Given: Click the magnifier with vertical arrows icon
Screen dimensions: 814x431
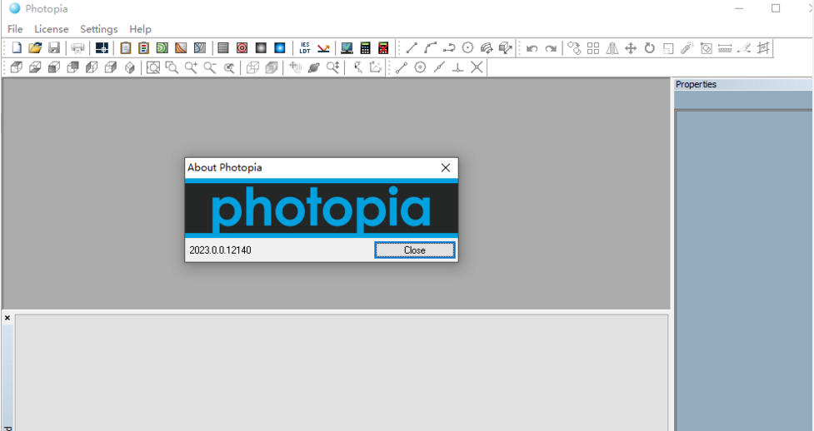Looking at the screenshot, I should pos(332,67).
